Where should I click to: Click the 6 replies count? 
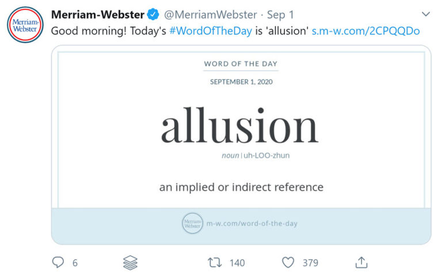(75, 263)
